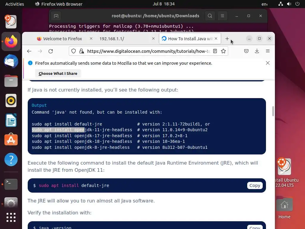Open Firefox Web Browser app menu in top bar
The height and width of the screenshot is (229, 305).
pos(59,4)
